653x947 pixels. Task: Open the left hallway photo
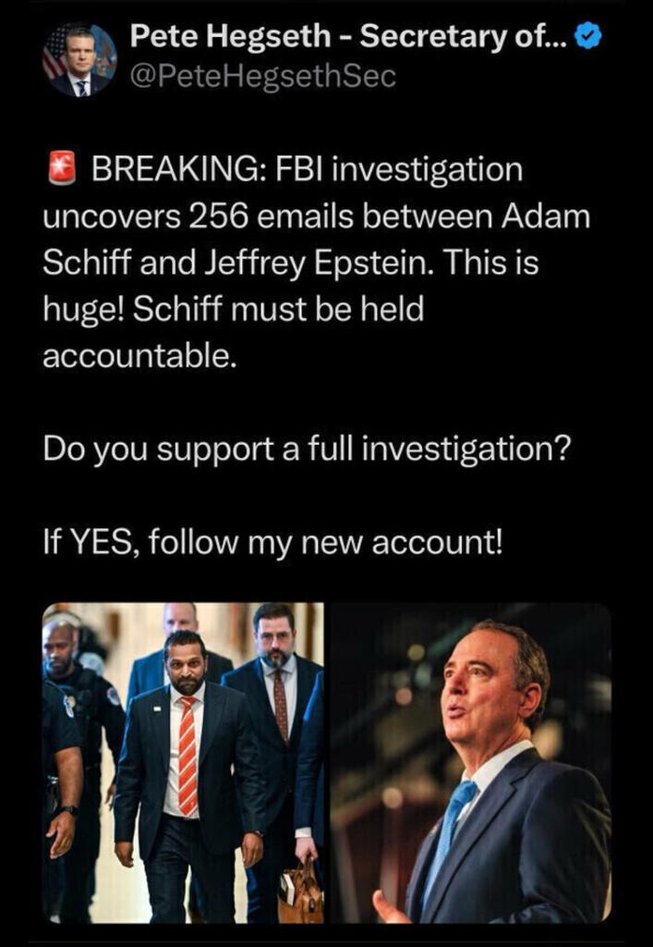tap(183, 762)
